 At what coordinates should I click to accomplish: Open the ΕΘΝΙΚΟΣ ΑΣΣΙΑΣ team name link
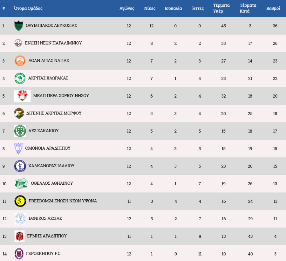coord(45,218)
